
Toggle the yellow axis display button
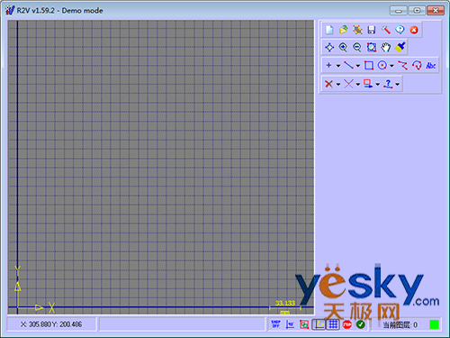point(319,324)
